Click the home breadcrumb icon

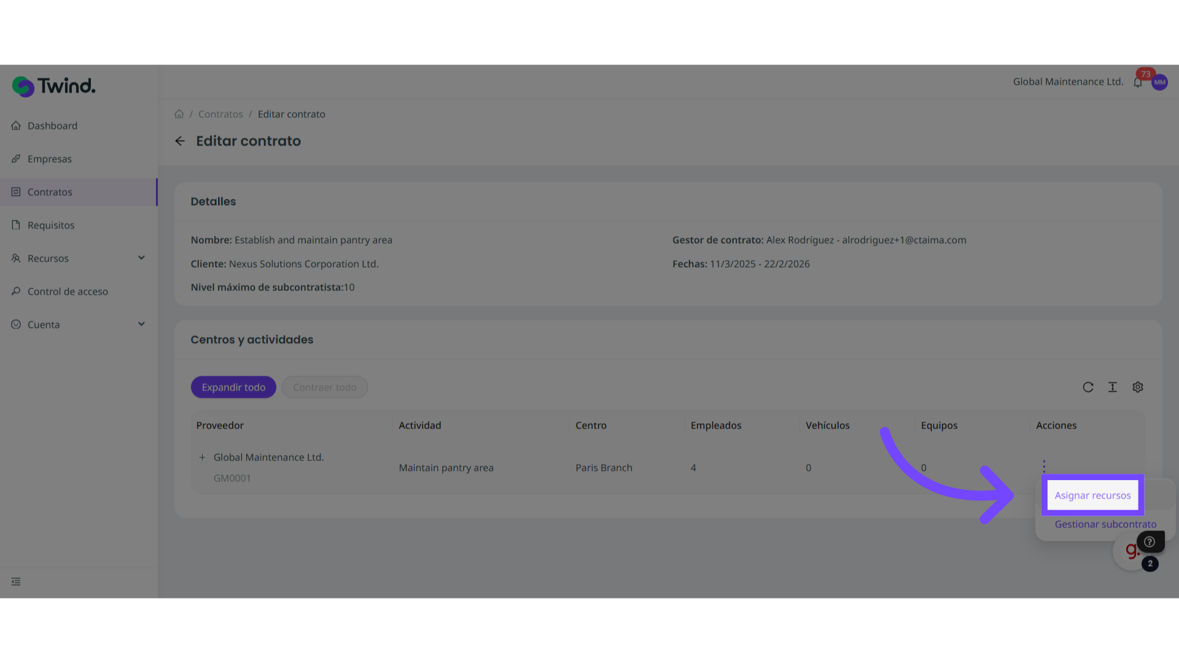(179, 114)
